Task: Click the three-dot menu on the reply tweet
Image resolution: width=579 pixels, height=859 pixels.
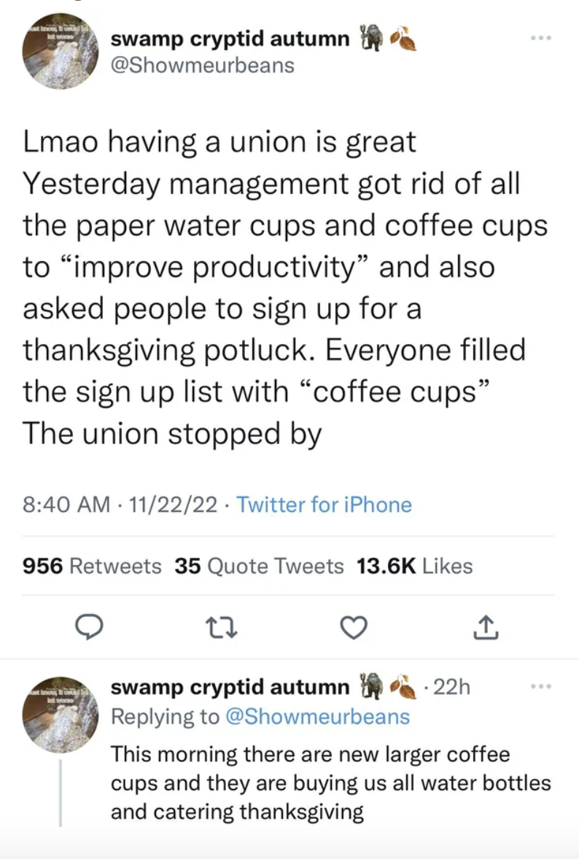Action: [x=541, y=685]
